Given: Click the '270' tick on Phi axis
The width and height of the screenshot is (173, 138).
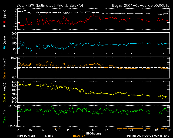Looking at the screenshot, I should 14,38.
